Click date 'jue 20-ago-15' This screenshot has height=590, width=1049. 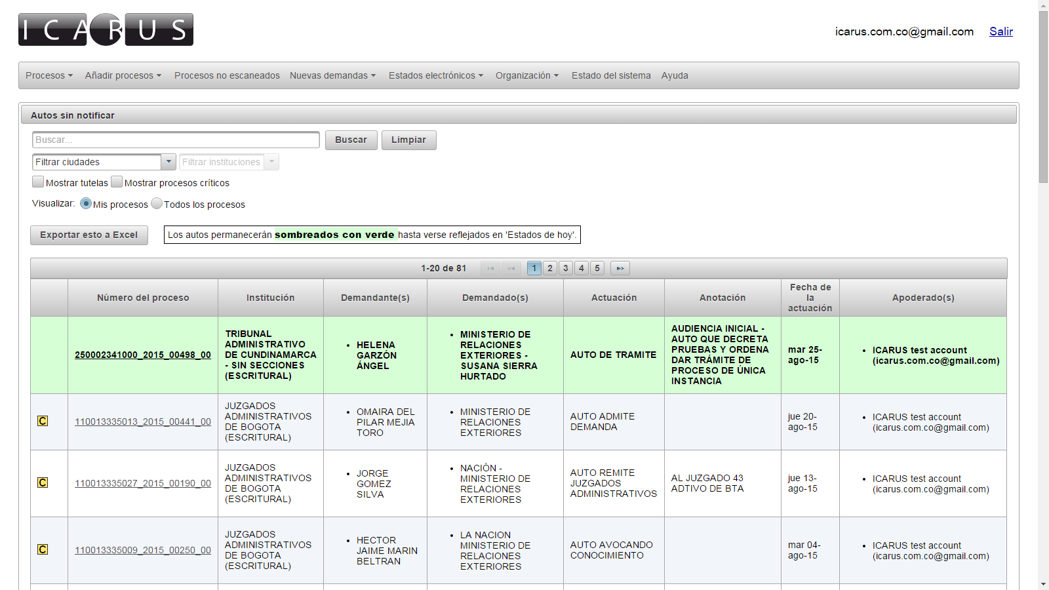pos(802,422)
